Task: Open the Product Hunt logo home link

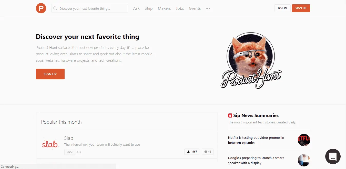Action: pos(41,8)
